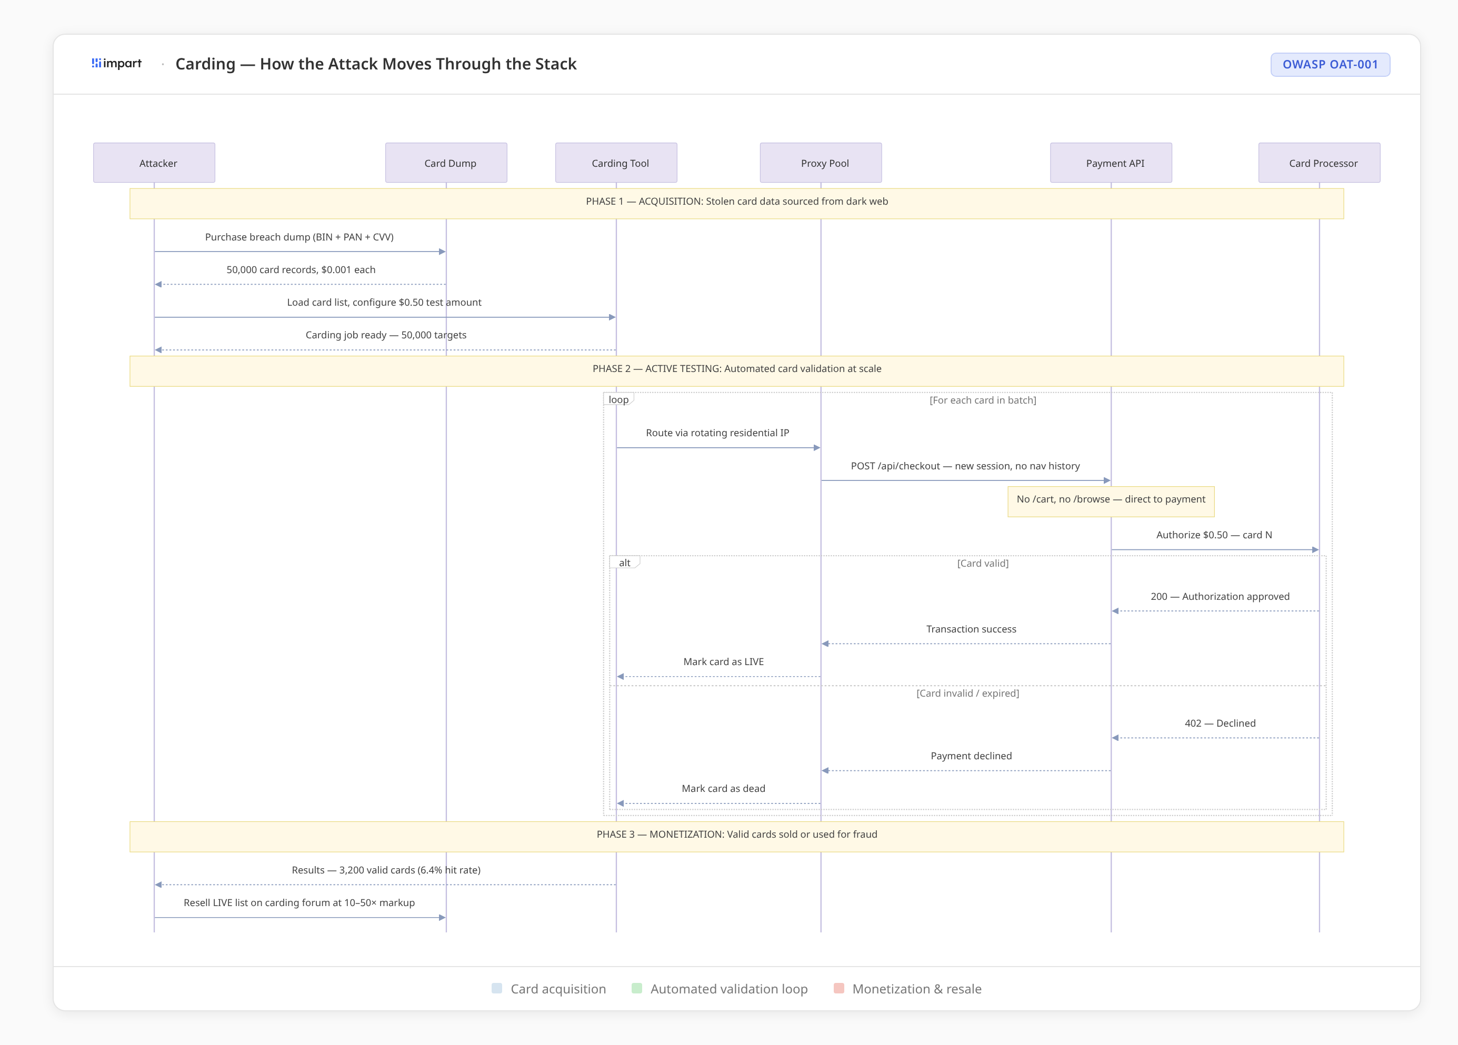The width and height of the screenshot is (1458, 1045).
Task: Click the 'No /cart, no /browse' note
Action: coord(1110,500)
